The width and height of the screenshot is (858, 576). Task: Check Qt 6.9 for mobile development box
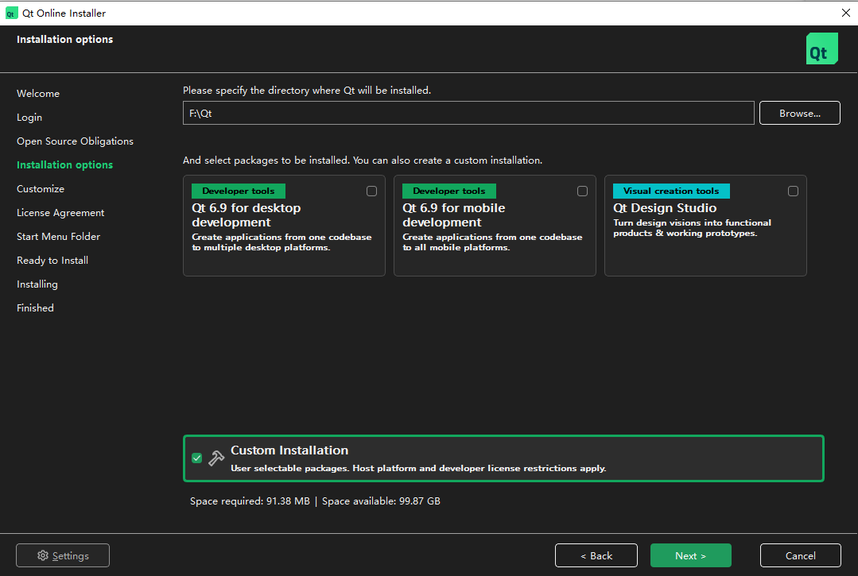582,191
